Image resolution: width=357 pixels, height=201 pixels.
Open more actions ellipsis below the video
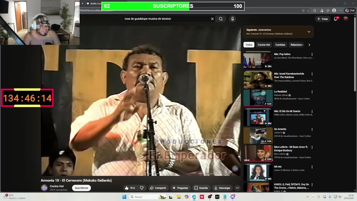coord(237,188)
